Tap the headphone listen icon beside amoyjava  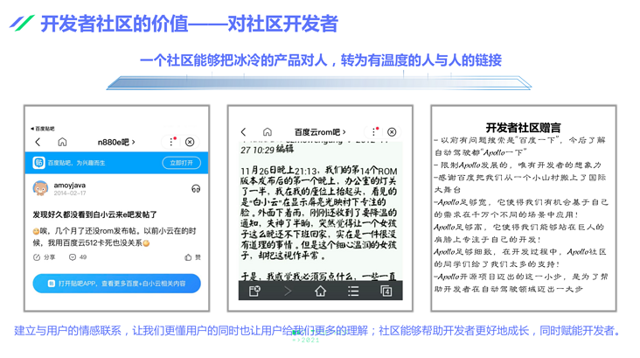click(196, 189)
